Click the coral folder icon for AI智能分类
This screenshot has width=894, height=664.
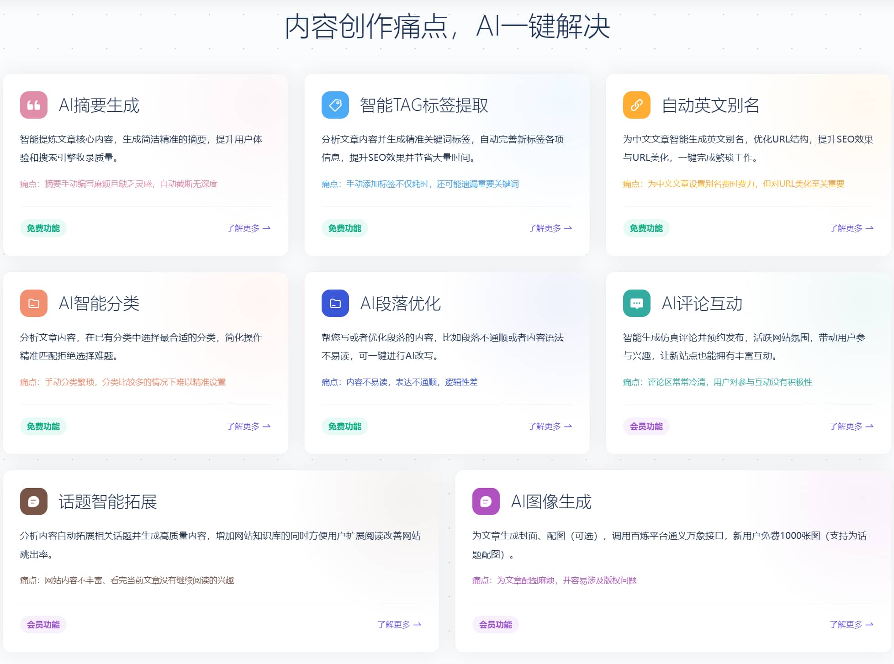34,303
